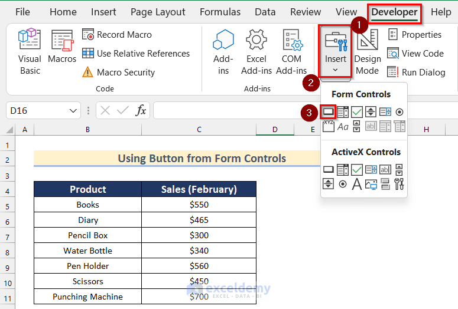Insert a Button form control
Screen dimensions: 458x309
329,111
